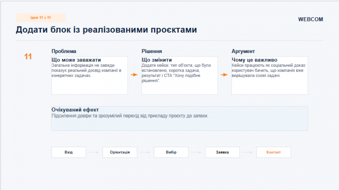Click the arrow between Орієнтація and Вибір
339x190 pixels.
[145, 152]
